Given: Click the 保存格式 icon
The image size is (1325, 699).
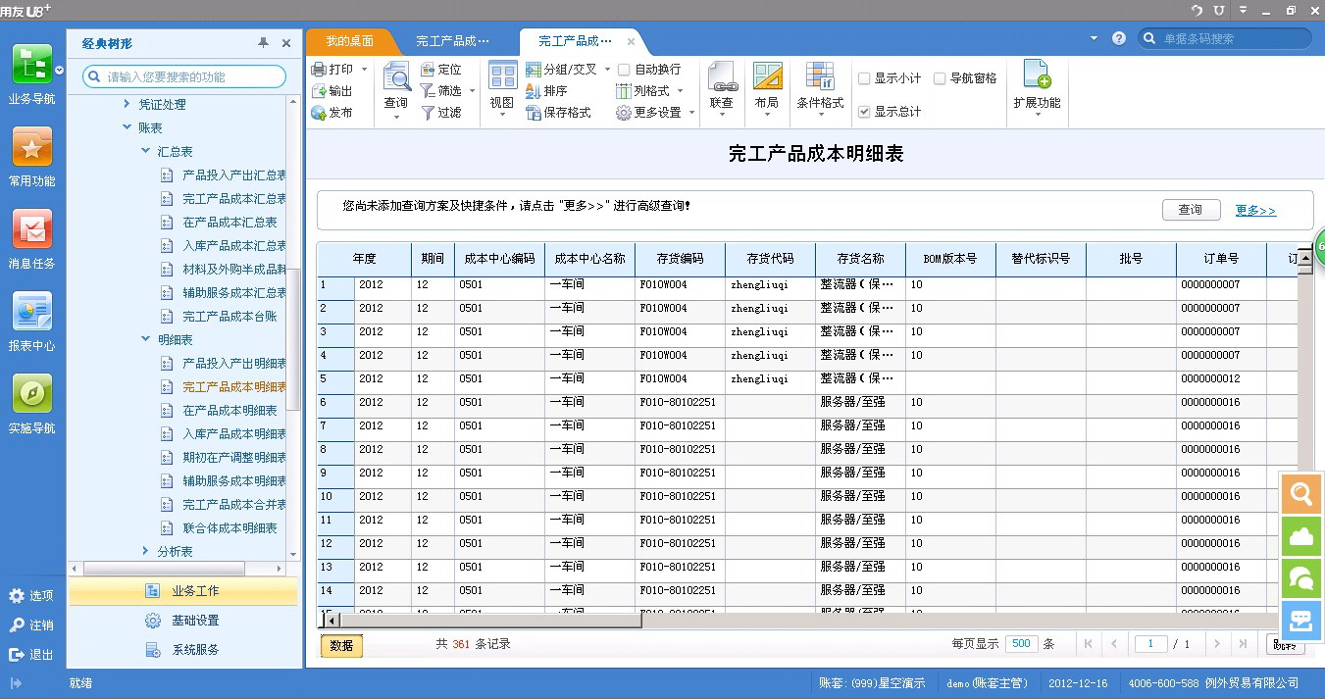Looking at the screenshot, I should point(534,113).
